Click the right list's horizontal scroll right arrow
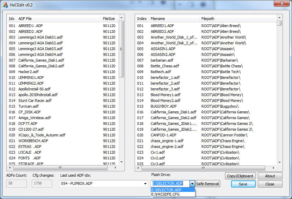 tap(273, 168)
